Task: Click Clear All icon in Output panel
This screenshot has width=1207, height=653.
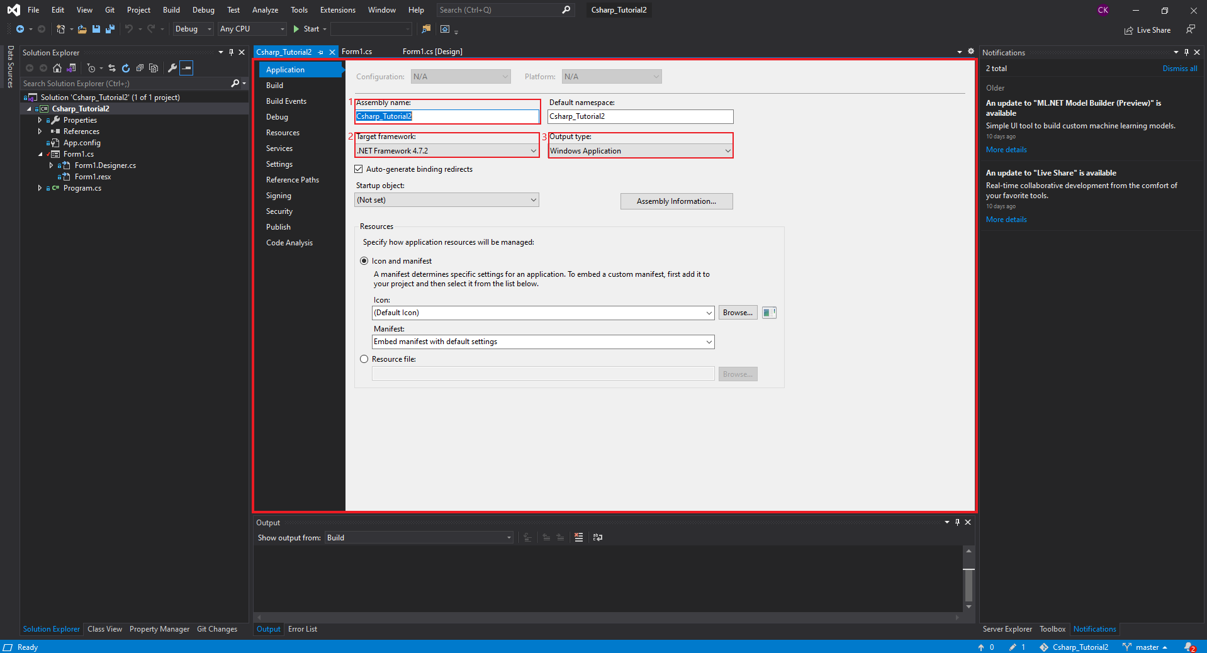Action: (x=579, y=537)
